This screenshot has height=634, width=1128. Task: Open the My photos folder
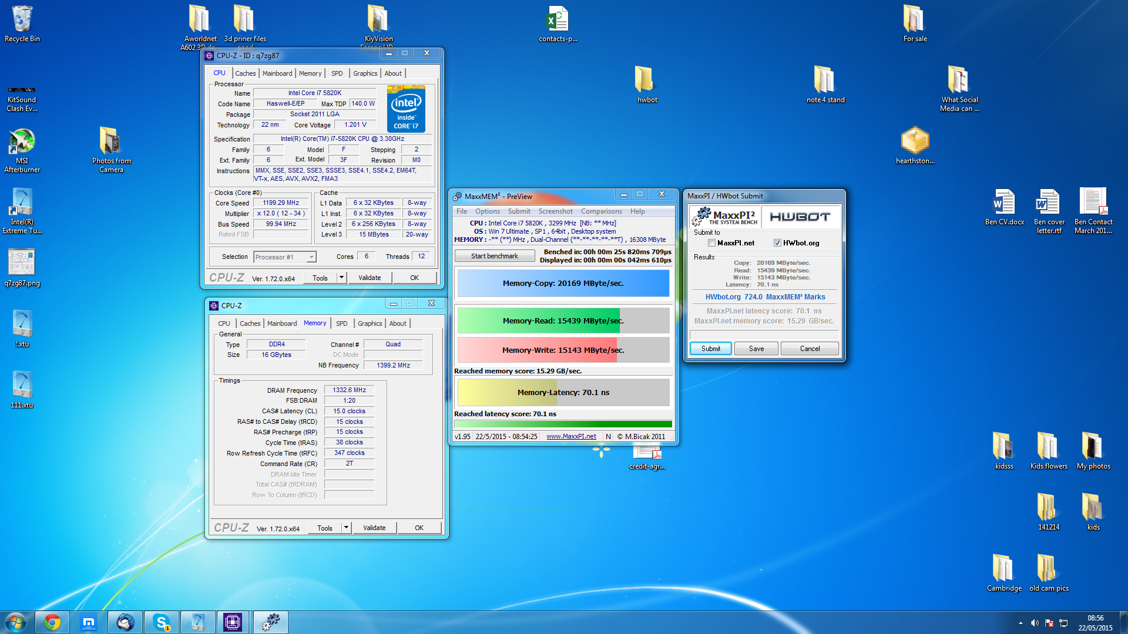(1093, 451)
